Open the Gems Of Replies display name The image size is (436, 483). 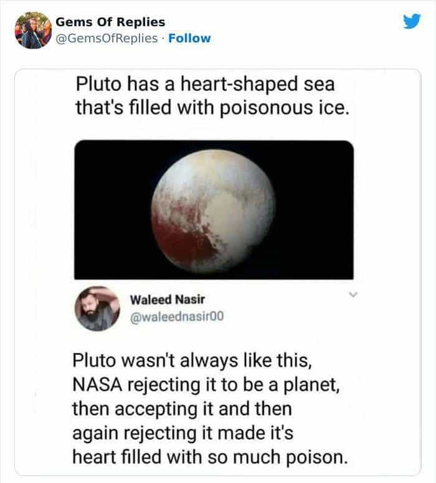click(x=110, y=22)
